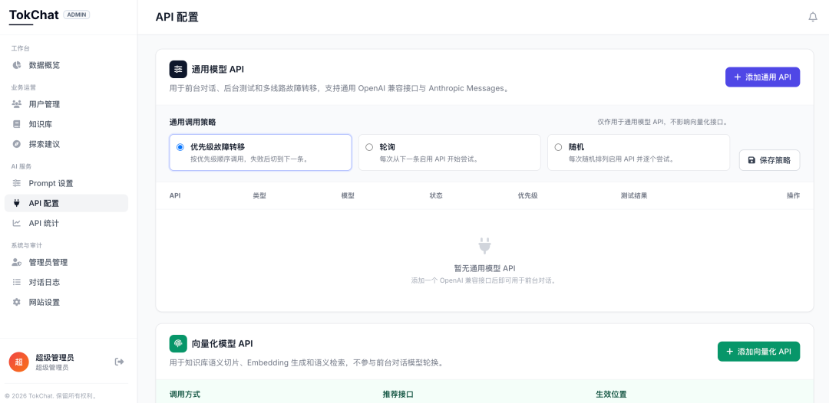829x403 pixels.
Task: Select 优先级故障转移 radio button
Action: 180,147
